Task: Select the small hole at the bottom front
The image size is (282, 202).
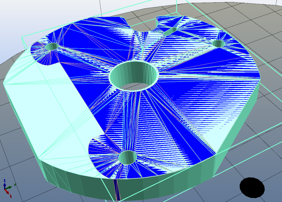Action: (128, 157)
